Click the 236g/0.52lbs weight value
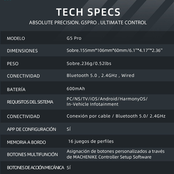 89,63
